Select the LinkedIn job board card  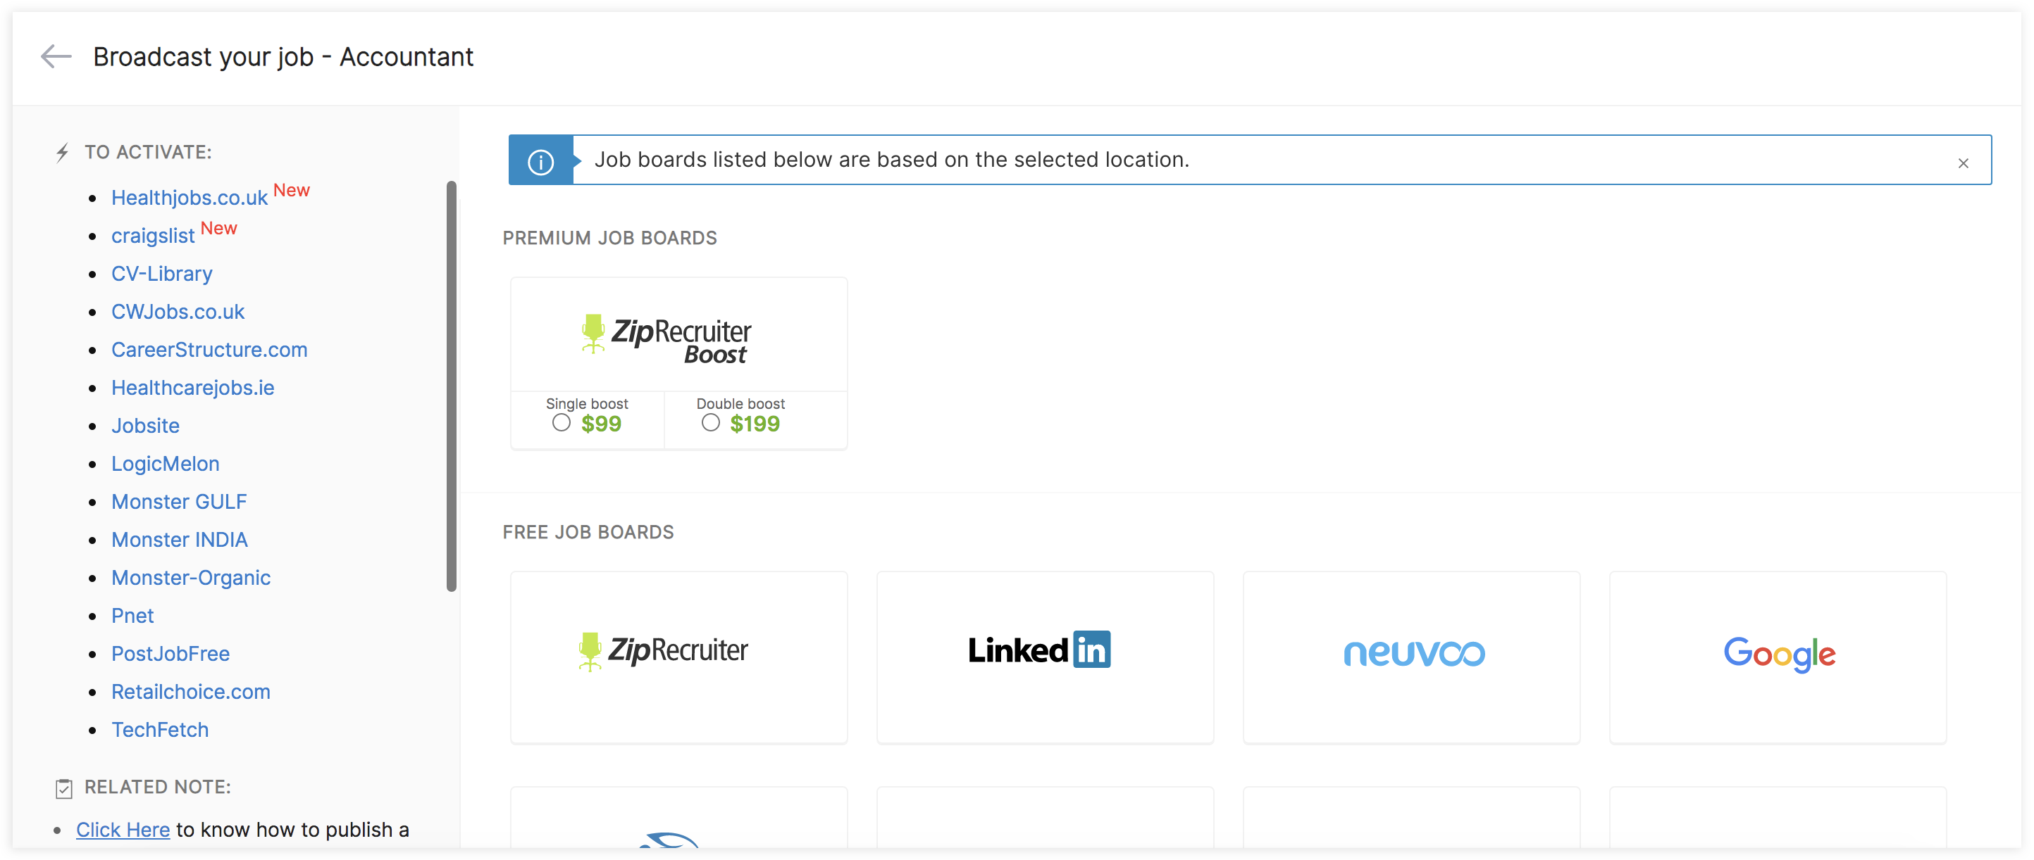[x=1044, y=655]
